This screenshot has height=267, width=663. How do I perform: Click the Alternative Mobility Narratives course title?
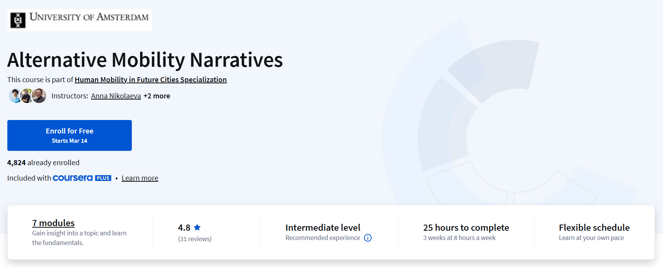[145, 60]
